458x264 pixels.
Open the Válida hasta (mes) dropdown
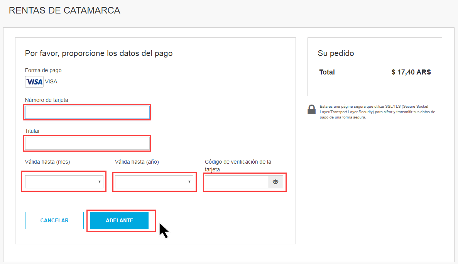click(x=64, y=182)
